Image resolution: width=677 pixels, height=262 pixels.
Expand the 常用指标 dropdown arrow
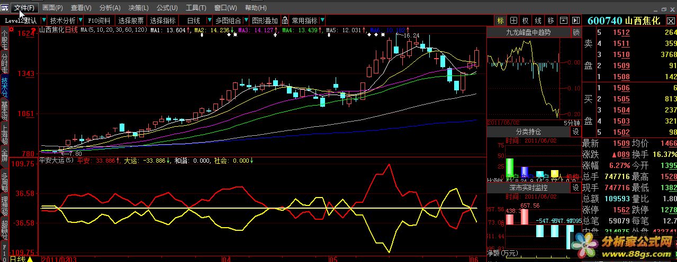[x=321, y=21]
